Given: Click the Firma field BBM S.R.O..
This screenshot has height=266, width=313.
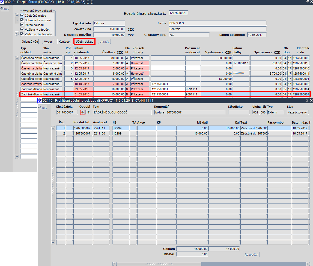Looking at the screenshot, I should pyautogui.click(x=217, y=23).
